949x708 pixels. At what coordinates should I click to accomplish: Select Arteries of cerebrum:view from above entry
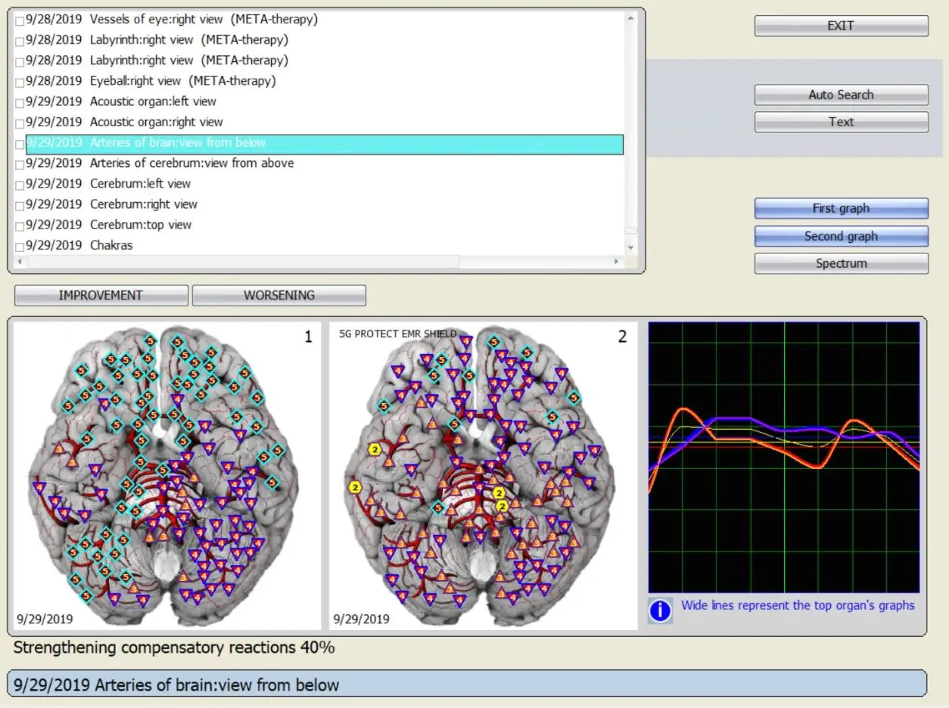point(191,163)
